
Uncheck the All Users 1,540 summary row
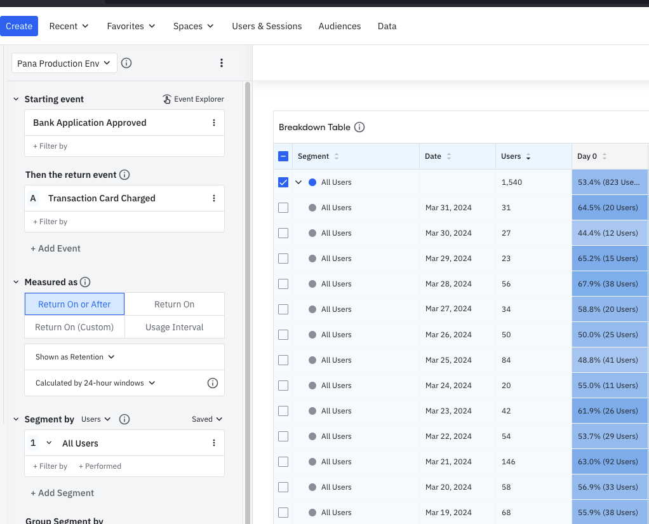[x=283, y=182]
